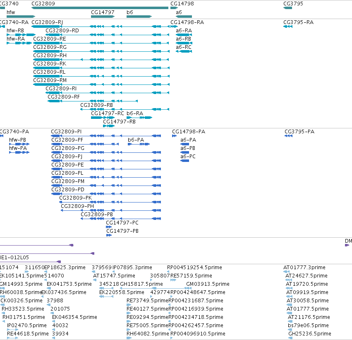The image size is (352, 340).
Task: Click protein CG14798-PA label
Action: pyautogui.click(x=189, y=132)
